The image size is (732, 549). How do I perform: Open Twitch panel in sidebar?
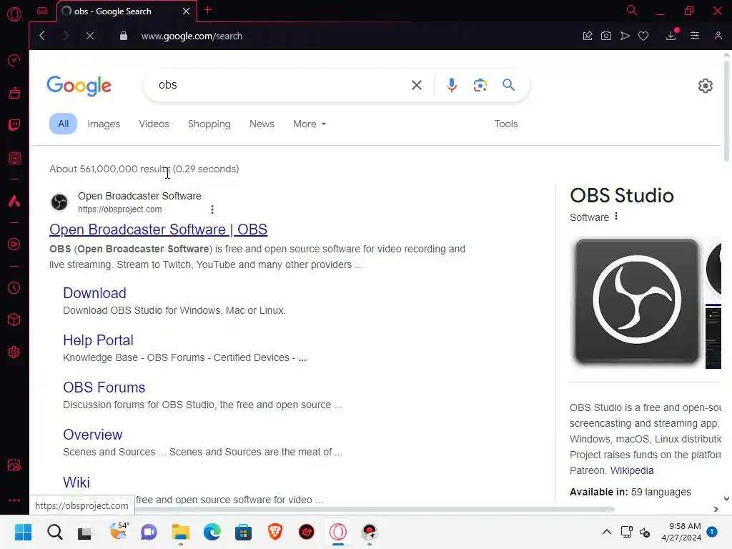14,125
